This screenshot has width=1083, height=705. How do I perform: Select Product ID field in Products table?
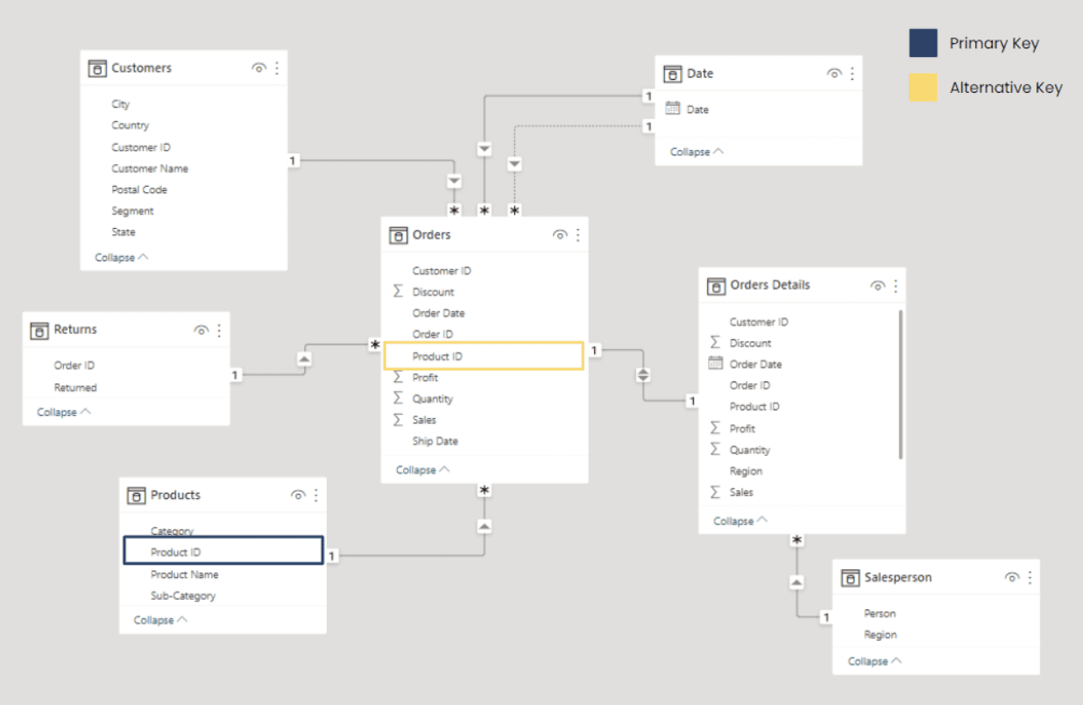[x=223, y=552]
